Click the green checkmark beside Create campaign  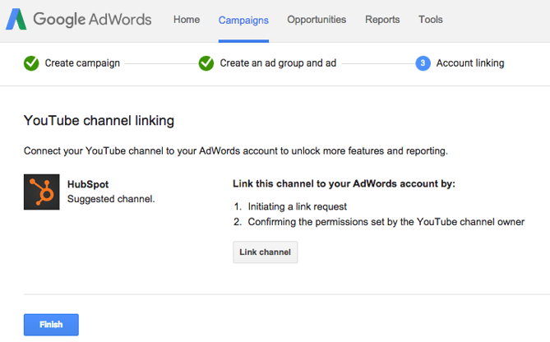[x=31, y=63]
